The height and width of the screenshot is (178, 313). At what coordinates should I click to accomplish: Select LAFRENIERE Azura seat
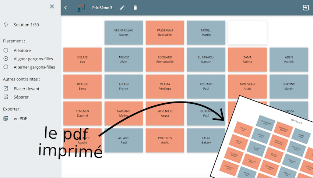click(x=165, y=113)
